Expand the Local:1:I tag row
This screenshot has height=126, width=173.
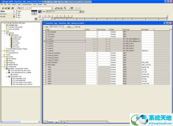[47, 39]
